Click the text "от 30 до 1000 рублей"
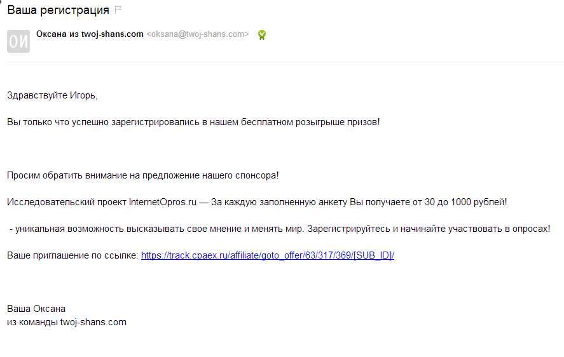Screen dimensions: 564x357 click(457, 202)
